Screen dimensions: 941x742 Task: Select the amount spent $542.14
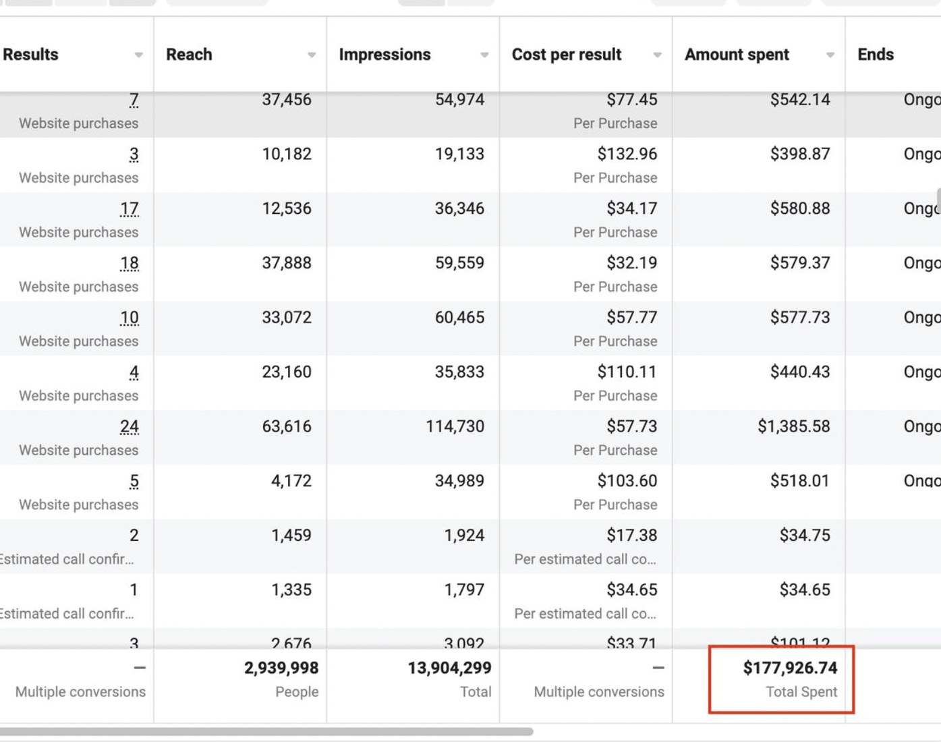(800, 100)
